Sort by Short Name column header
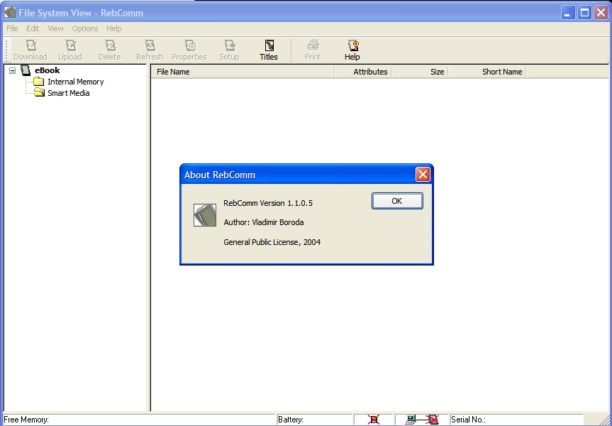The image size is (612, 426). pyautogui.click(x=487, y=72)
